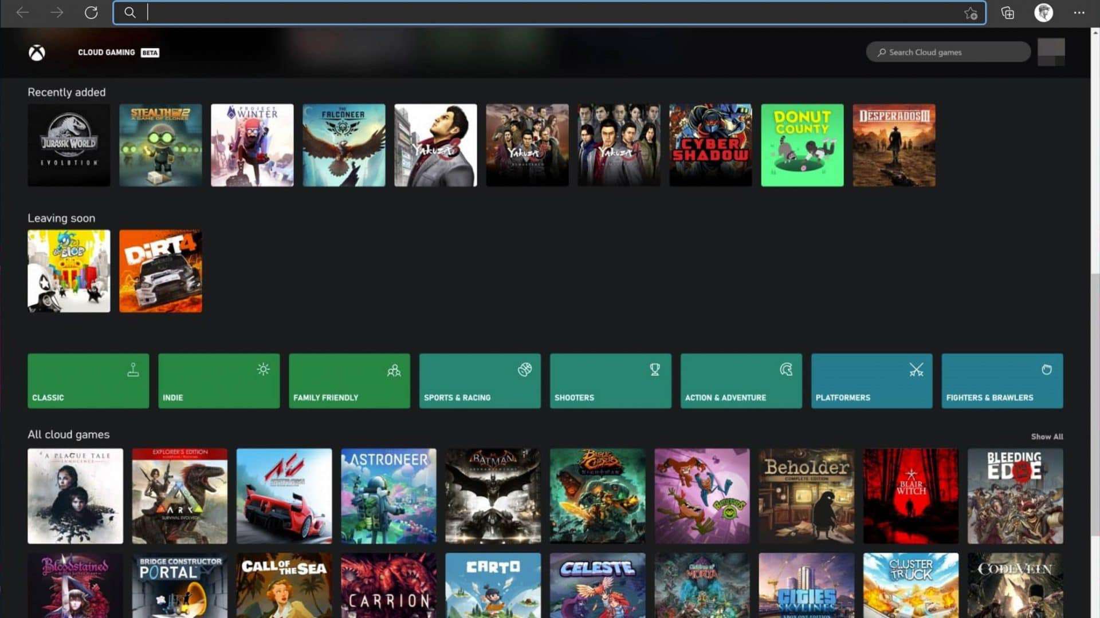Open the Classic genre tile

(x=88, y=381)
